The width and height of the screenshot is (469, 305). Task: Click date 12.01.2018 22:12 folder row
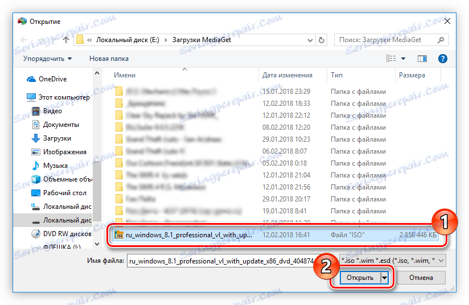coord(275,116)
